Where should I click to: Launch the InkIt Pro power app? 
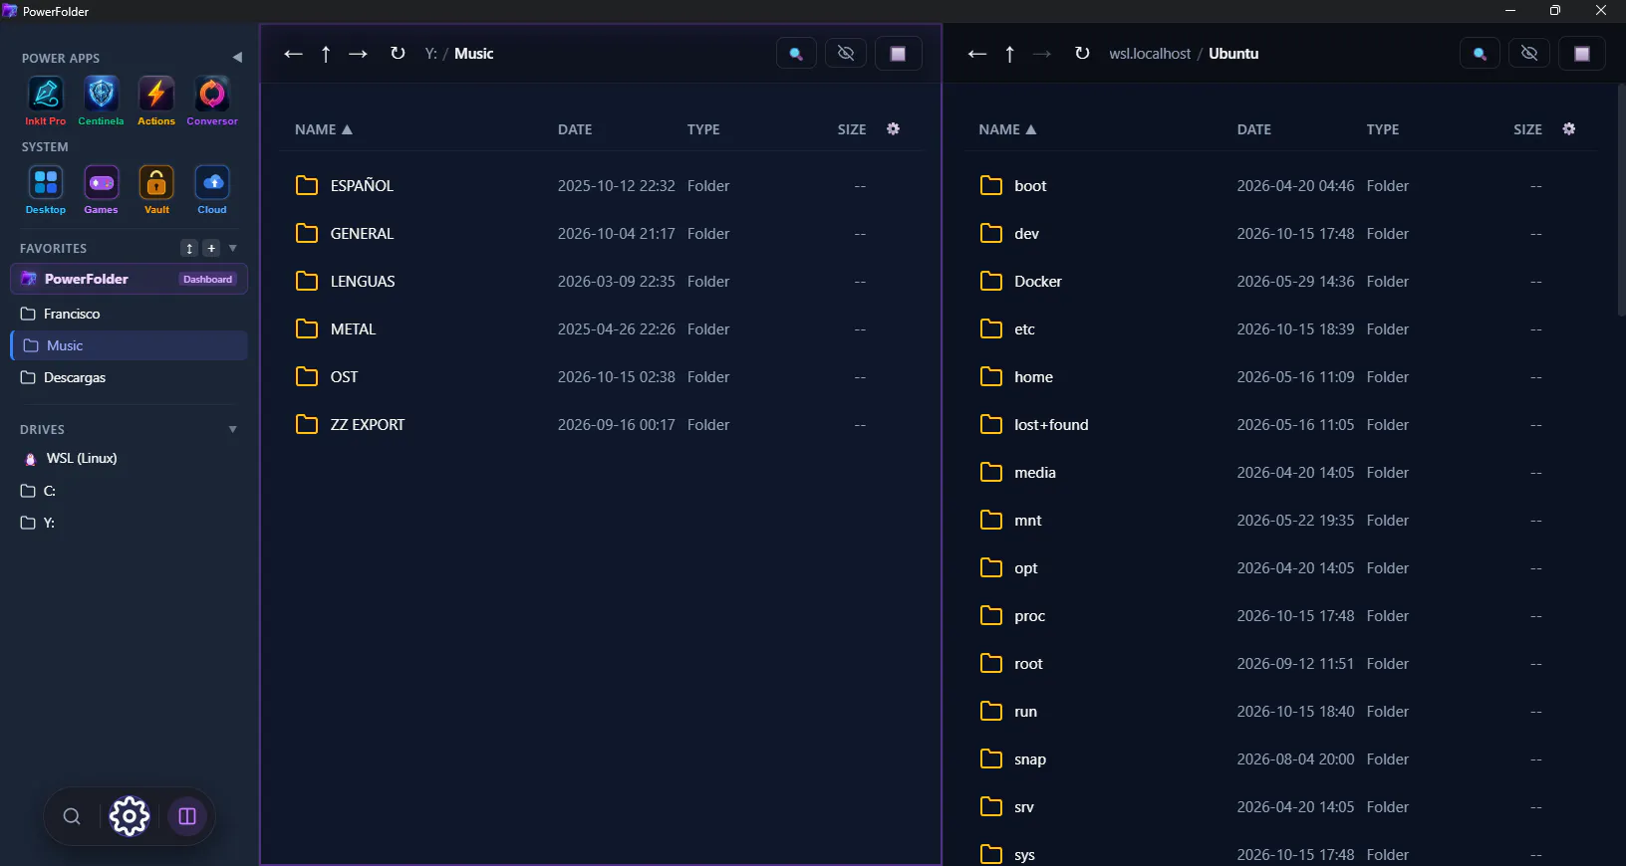[46, 101]
